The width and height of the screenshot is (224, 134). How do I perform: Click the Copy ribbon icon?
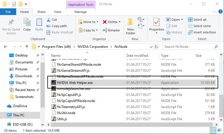[x=27, y=22]
